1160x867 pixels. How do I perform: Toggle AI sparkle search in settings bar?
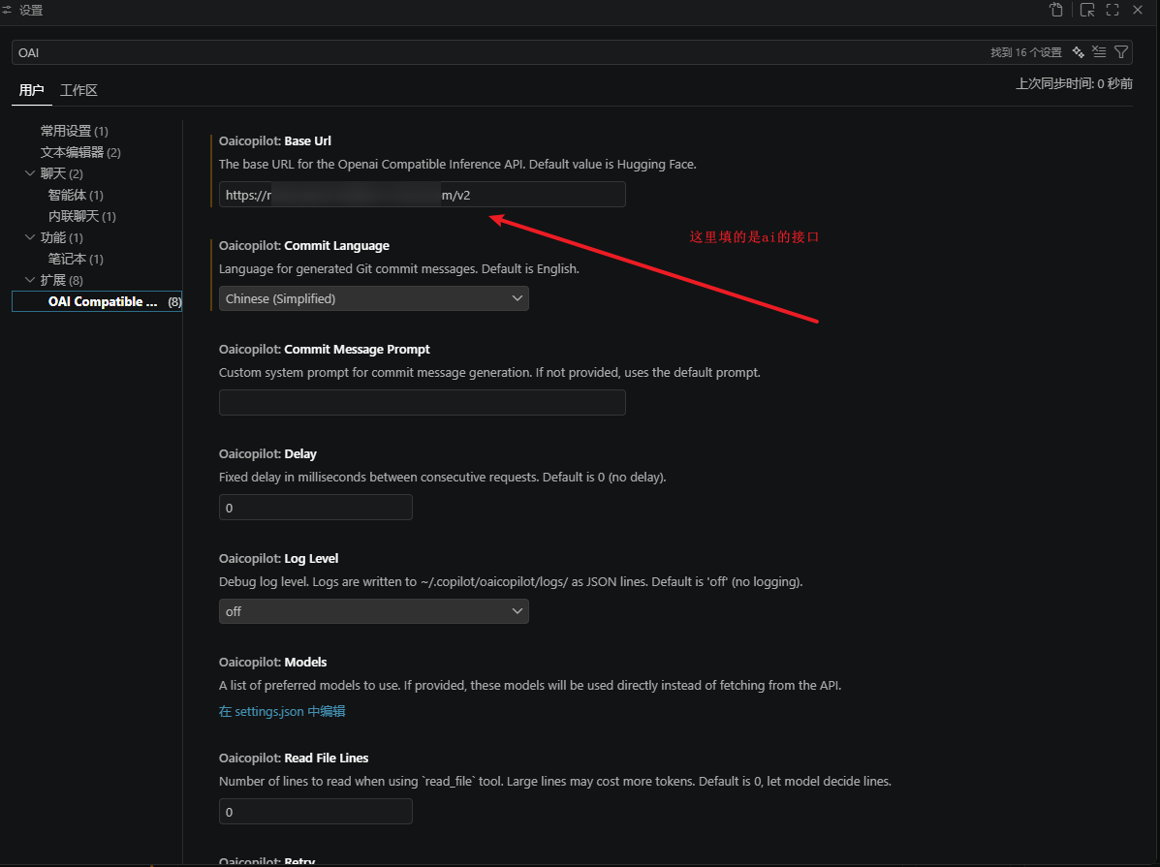point(1078,51)
